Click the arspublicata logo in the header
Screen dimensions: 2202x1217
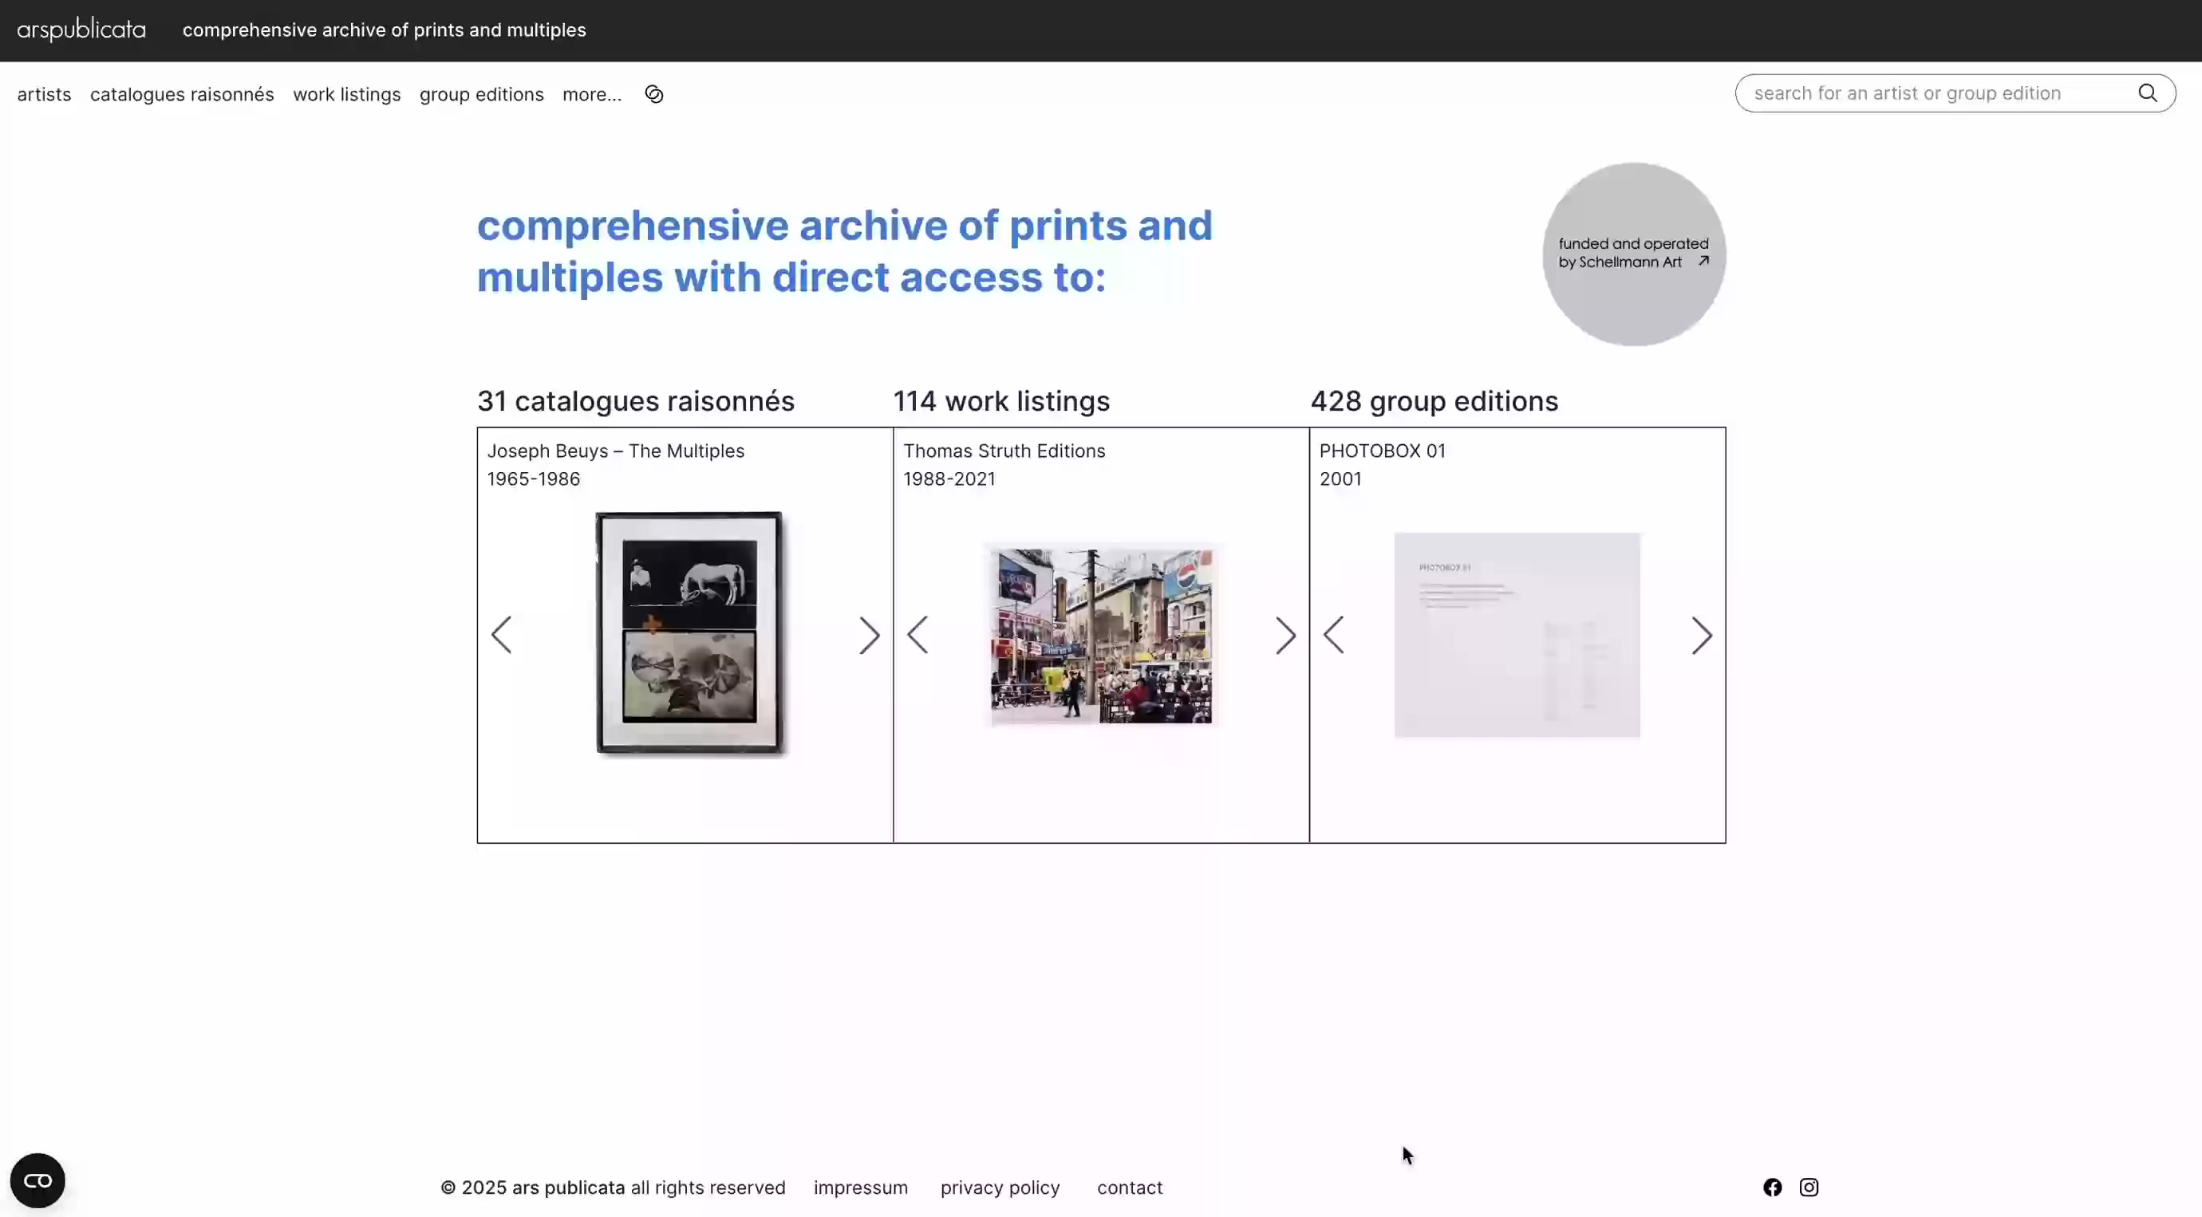tap(81, 29)
